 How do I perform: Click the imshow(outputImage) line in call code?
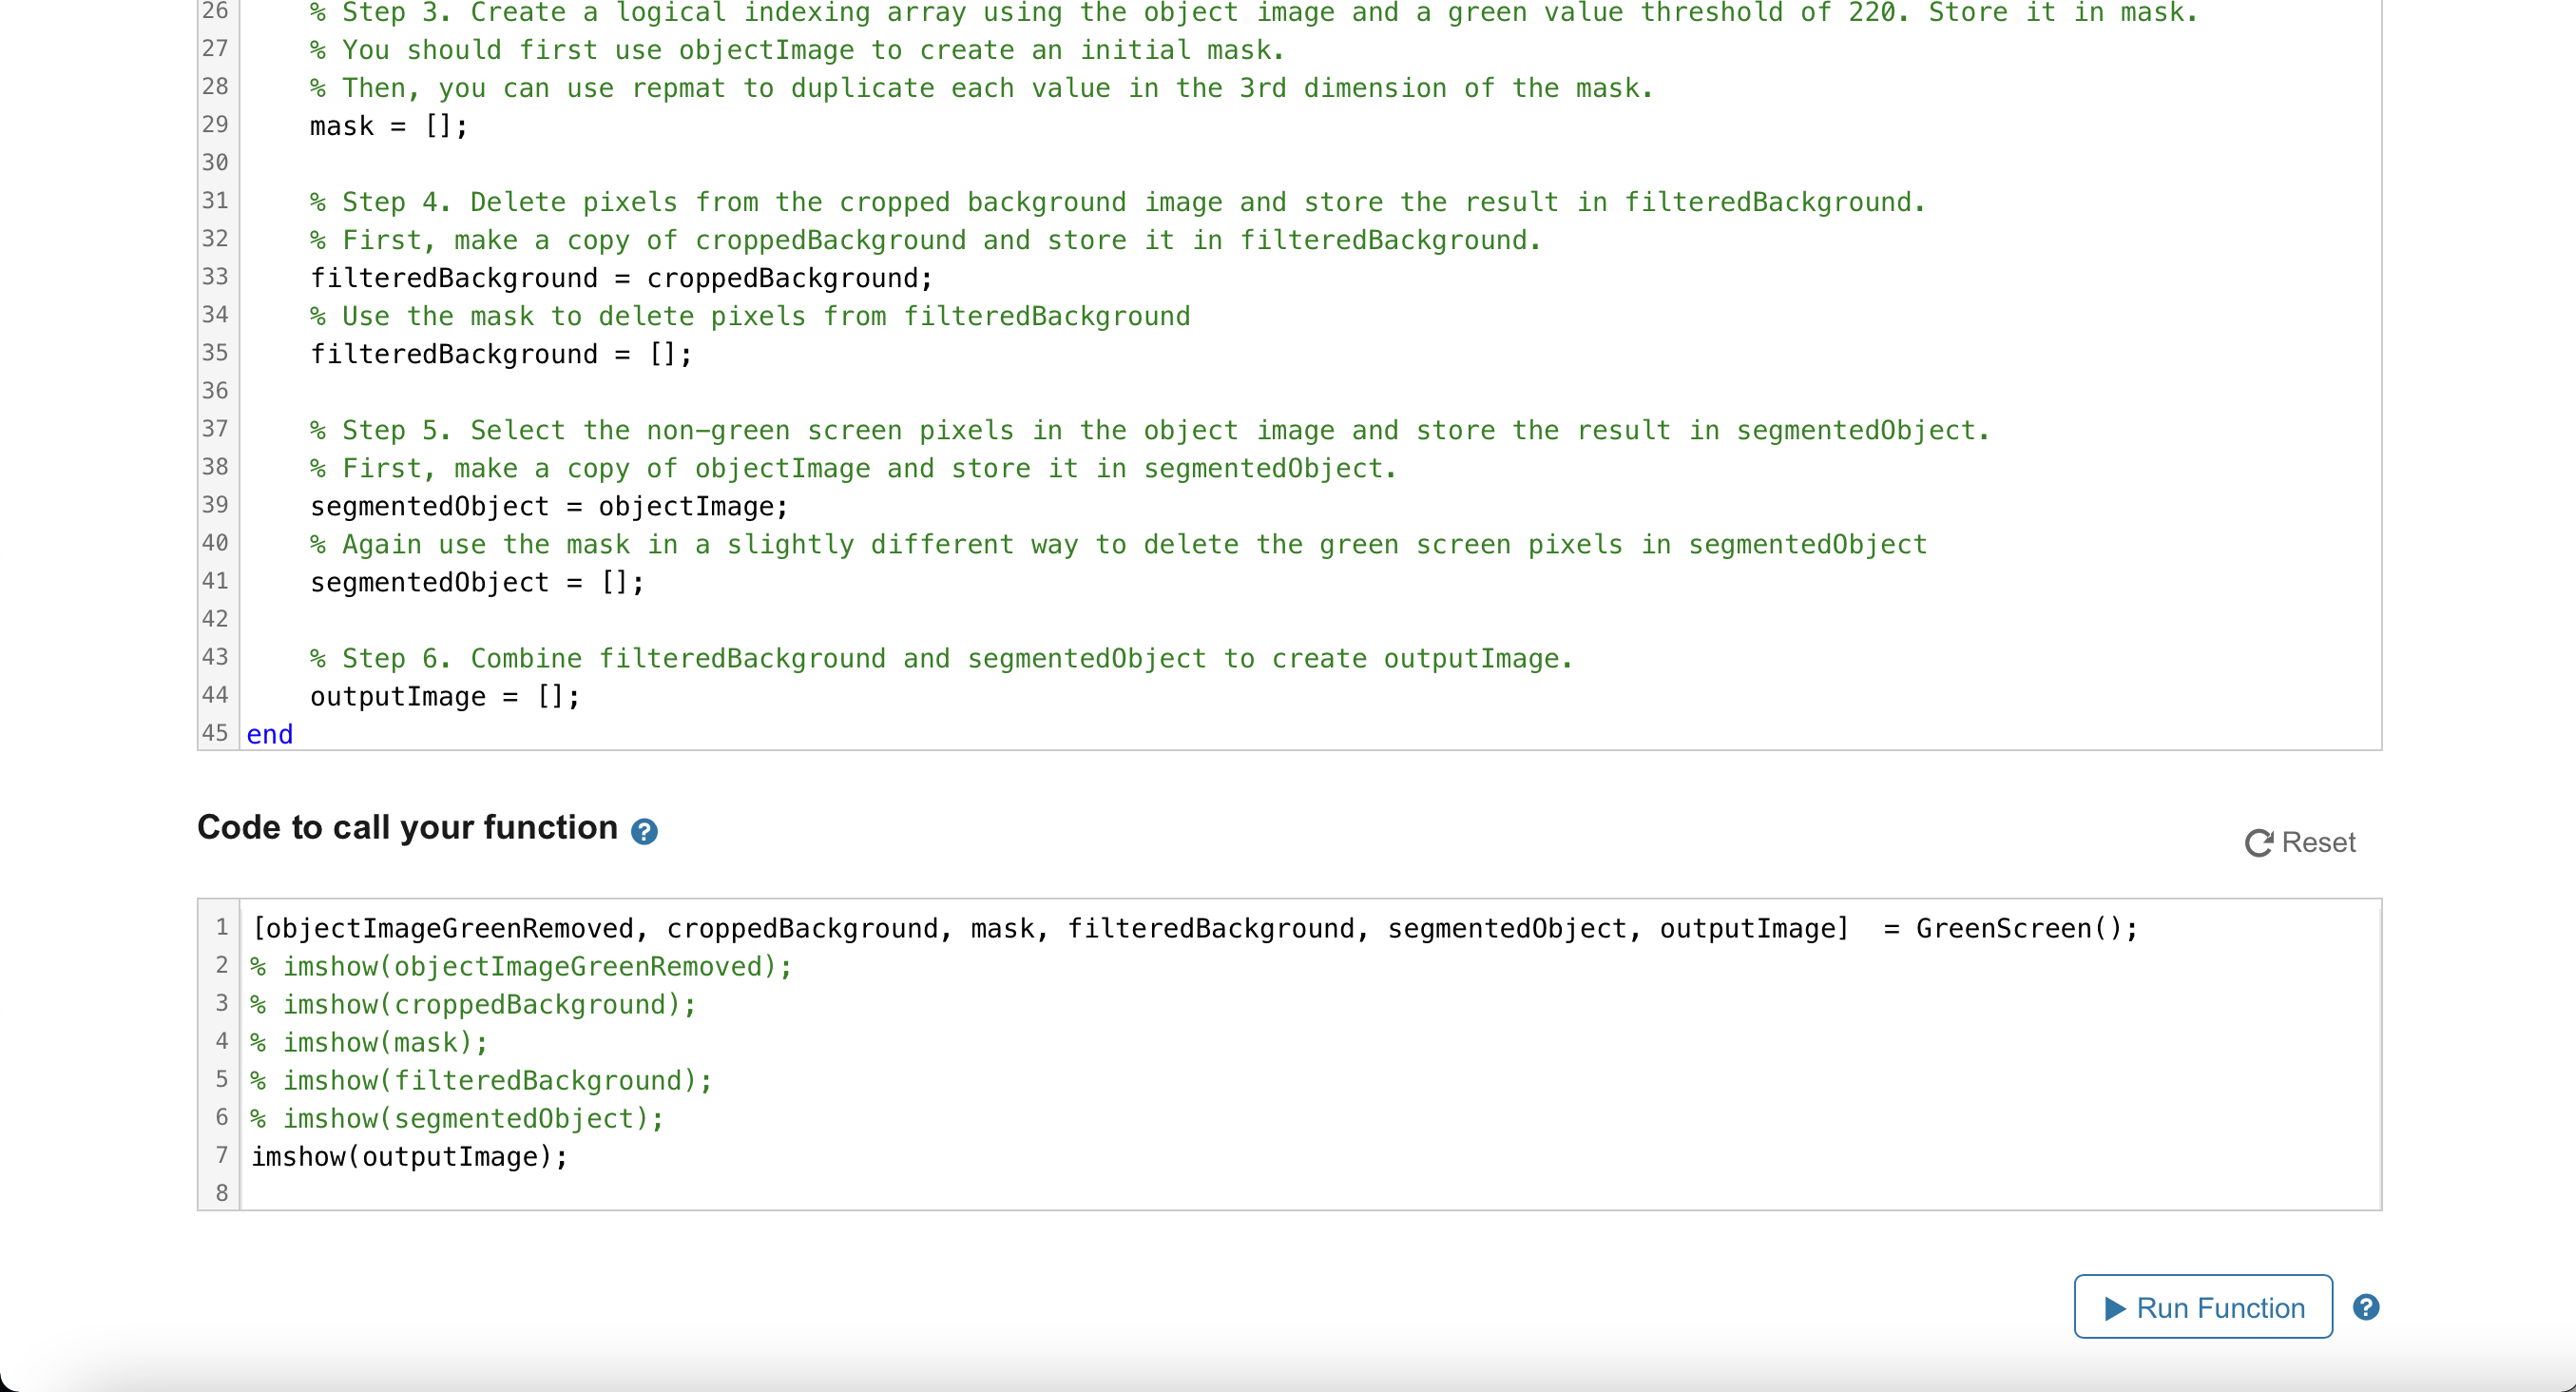pyautogui.click(x=409, y=1156)
